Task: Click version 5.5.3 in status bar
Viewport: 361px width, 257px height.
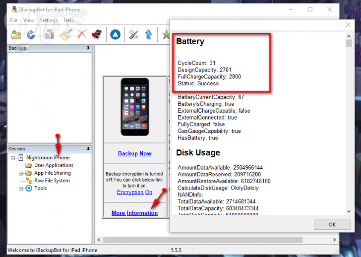Action: click(x=176, y=250)
